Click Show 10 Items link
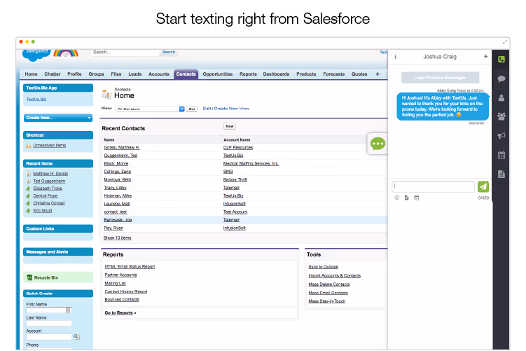 click(118, 238)
